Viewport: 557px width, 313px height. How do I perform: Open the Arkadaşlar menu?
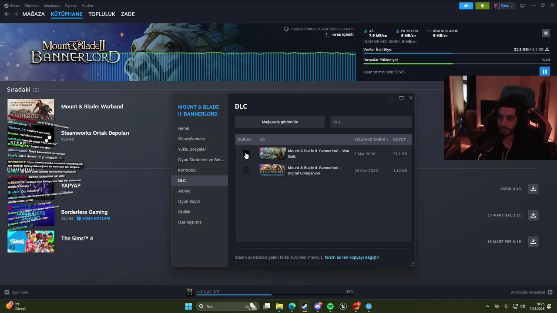(x=52, y=6)
